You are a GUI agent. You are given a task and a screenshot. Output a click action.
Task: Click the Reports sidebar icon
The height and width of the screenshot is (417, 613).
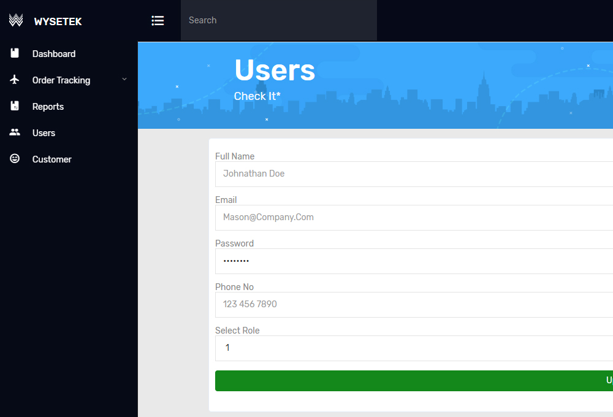(15, 105)
